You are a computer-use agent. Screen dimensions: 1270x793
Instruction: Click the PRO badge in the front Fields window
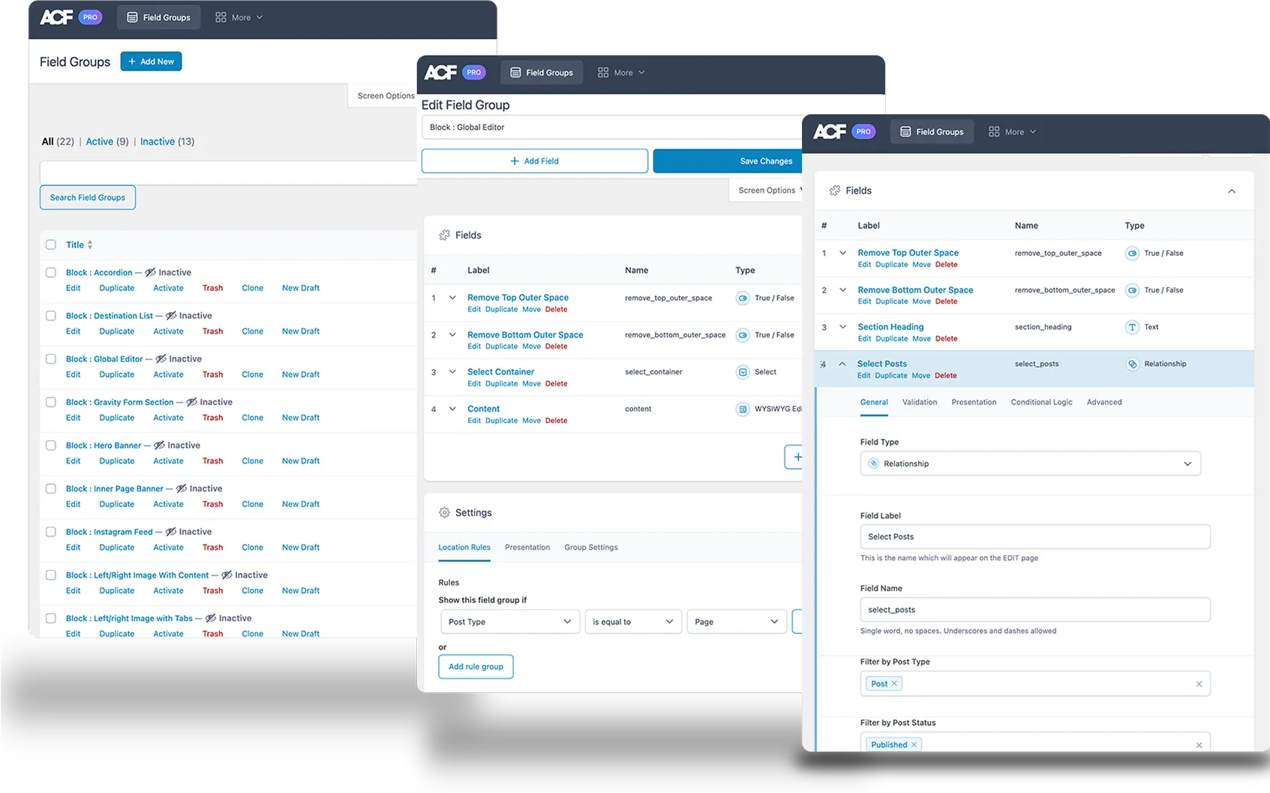click(863, 131)
